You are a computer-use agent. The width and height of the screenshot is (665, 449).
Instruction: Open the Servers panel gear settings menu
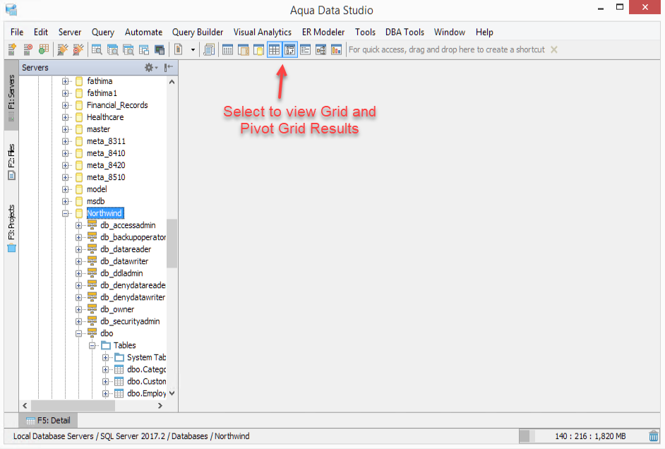tap(151, 67)
